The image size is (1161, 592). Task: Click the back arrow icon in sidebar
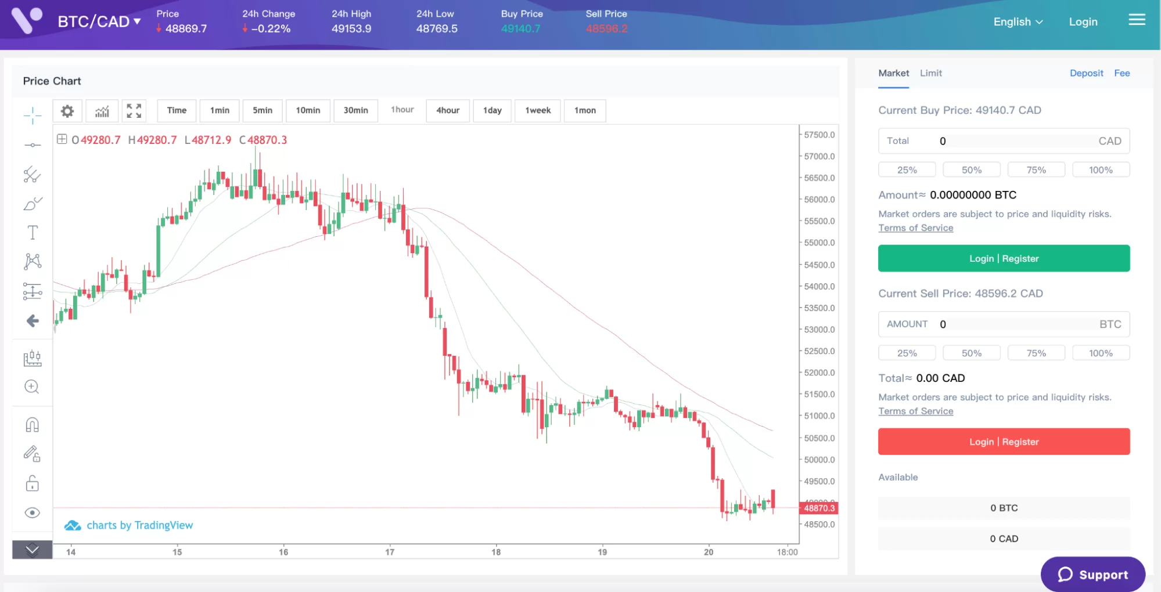33,321
